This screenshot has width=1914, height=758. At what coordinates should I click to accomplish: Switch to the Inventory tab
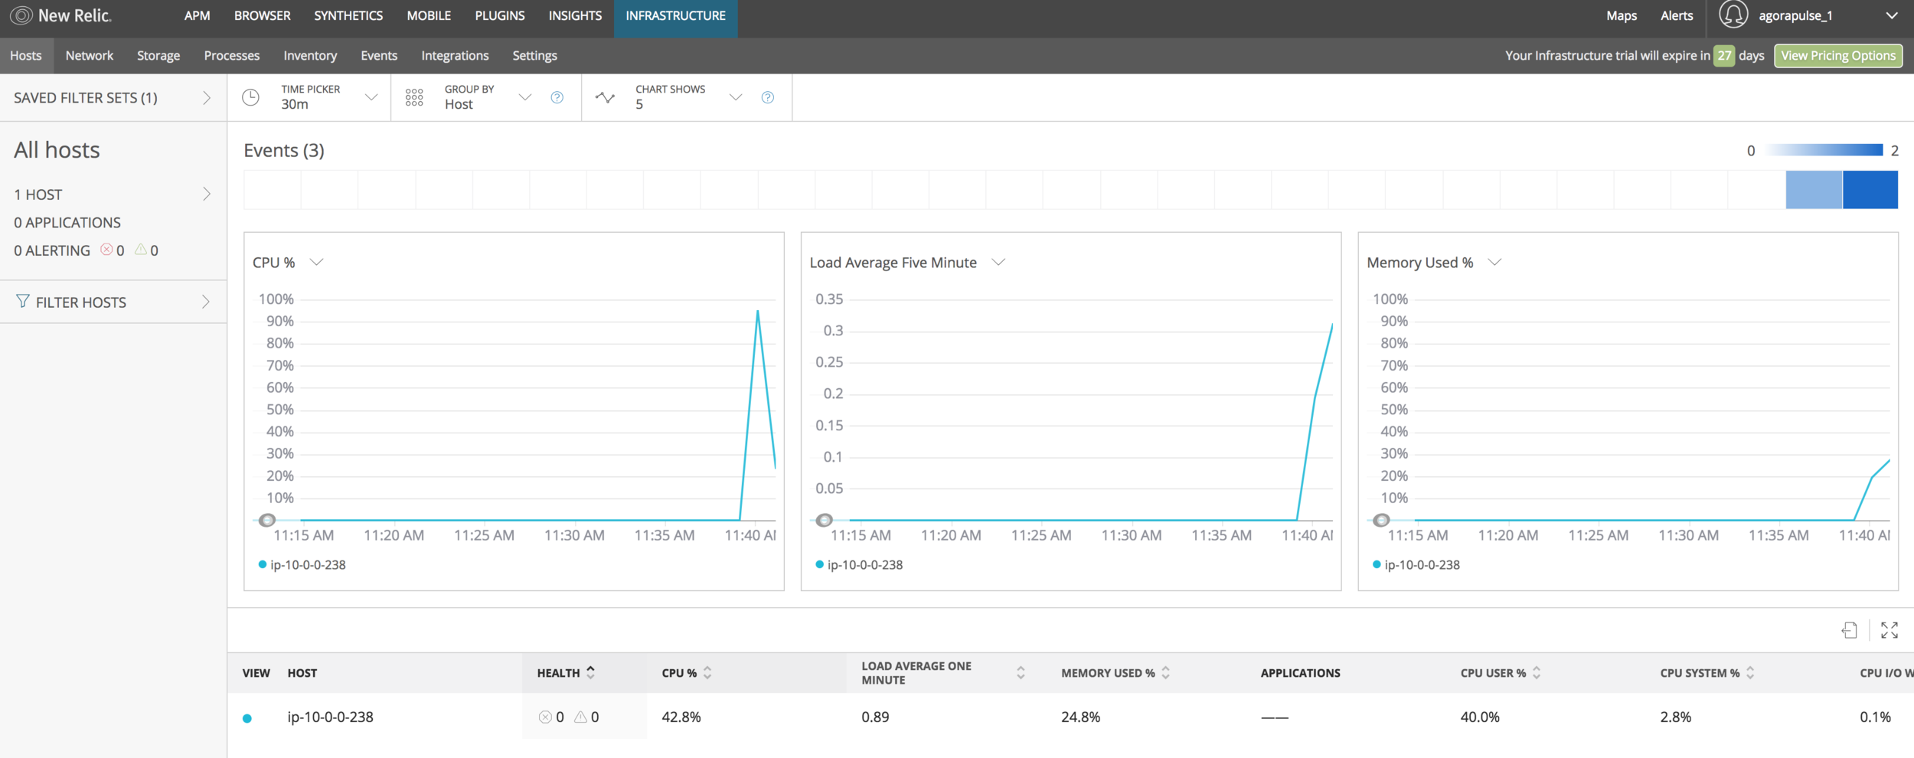pyautogui.click(x=310, y=55)
